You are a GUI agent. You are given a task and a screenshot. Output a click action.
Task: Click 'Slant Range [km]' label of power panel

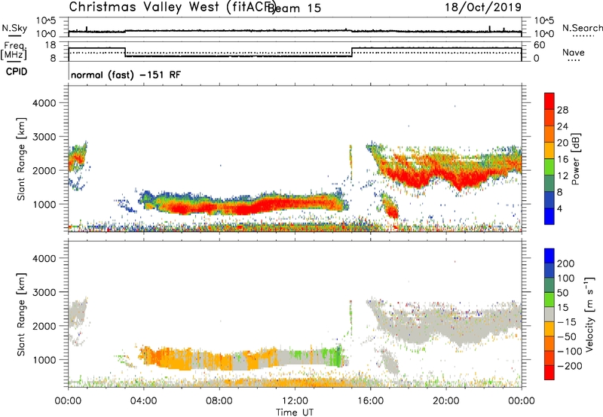[x=21, y=159]
